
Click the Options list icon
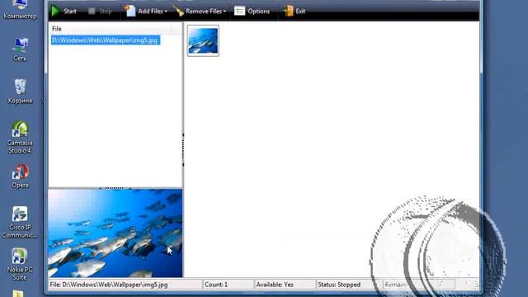pos(239,11)
